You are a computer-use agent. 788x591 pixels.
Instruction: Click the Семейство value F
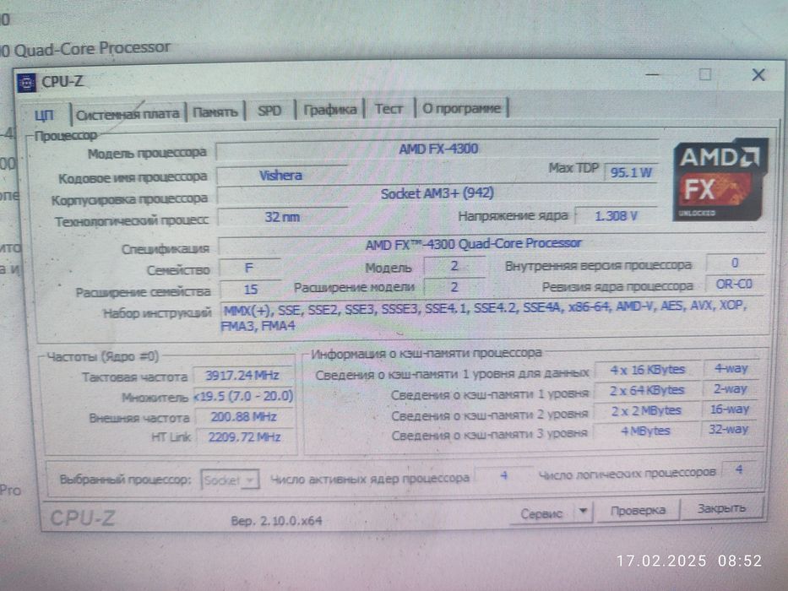click(250, 268)
